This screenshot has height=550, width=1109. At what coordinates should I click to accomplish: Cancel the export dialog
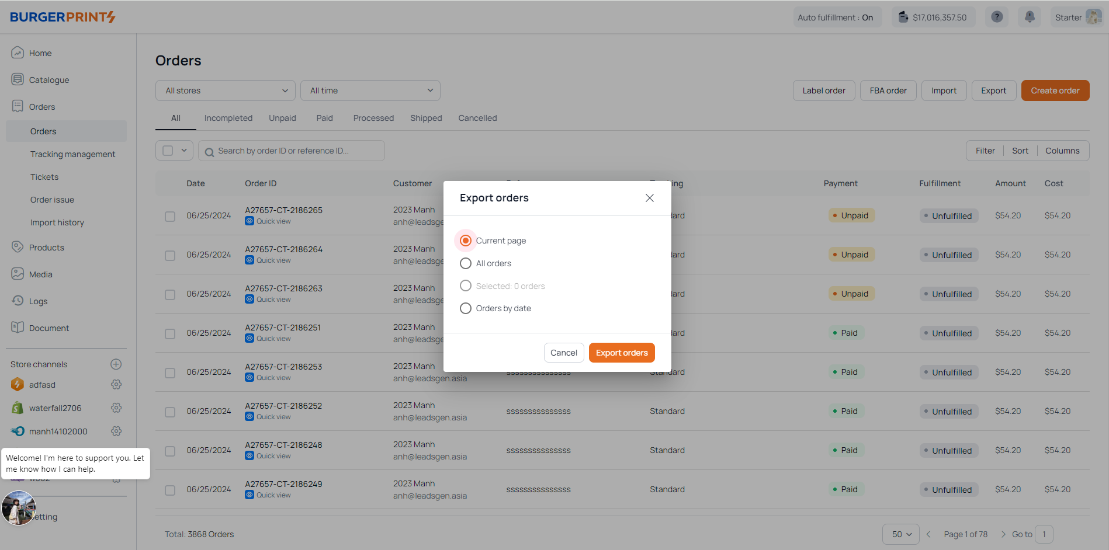[x=563, y=353]
